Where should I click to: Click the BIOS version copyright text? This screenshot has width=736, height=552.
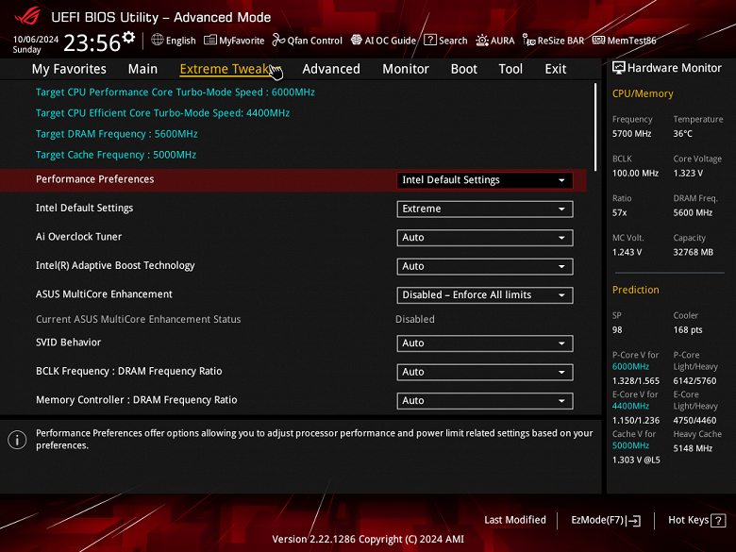point(368,539)
